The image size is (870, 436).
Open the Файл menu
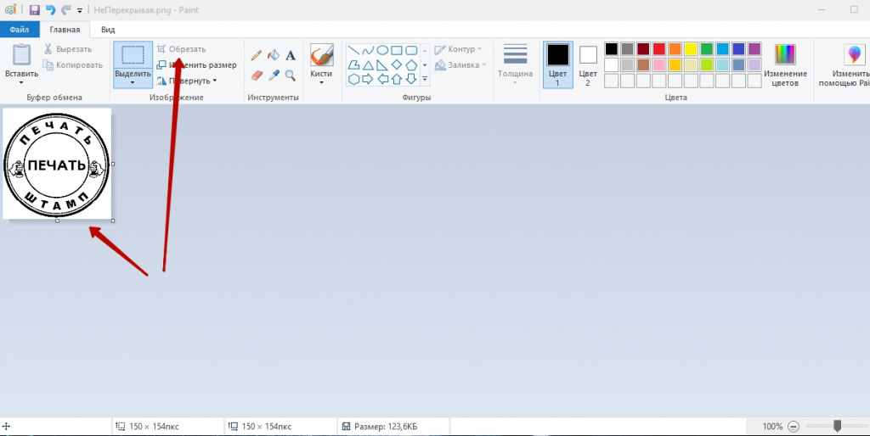(20, 30)
